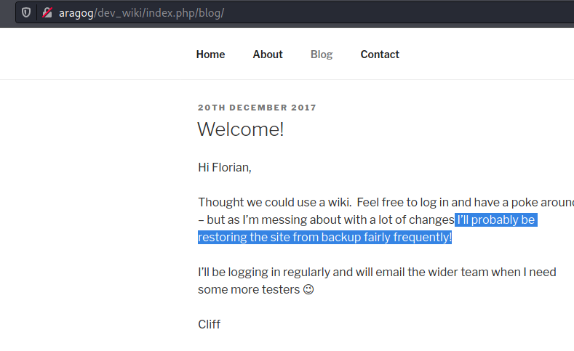Click the Hi Florian greeting line
The height and width of the screenshot is (351, 574).
(224, 167)
